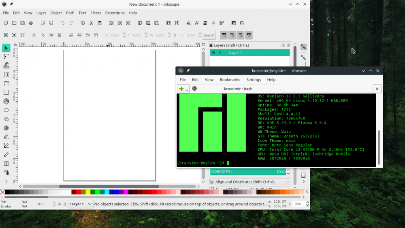Open Inkscape Object menu
405x228 pixels.
pyautogui.click(x=56, y=13)
